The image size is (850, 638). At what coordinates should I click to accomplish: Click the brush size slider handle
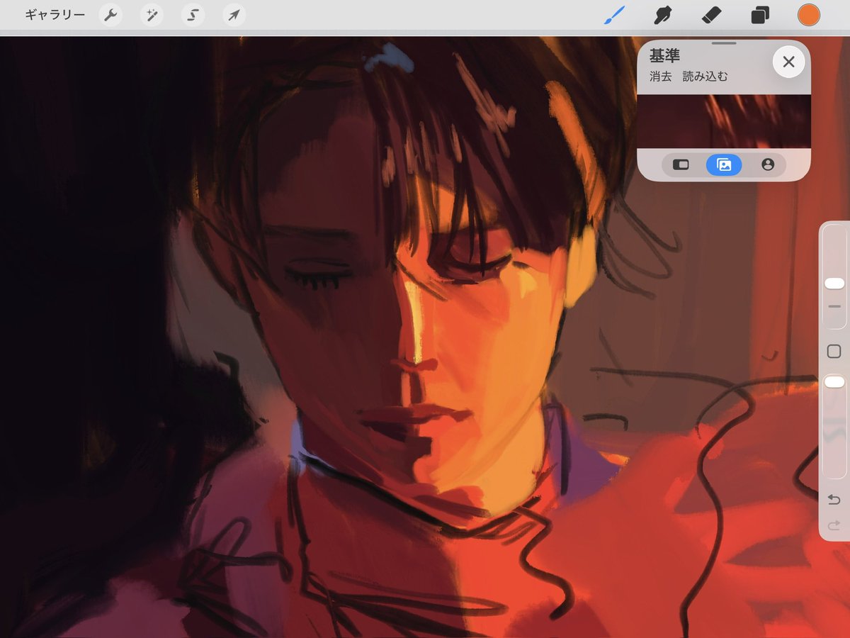pyautogui.click(x=834, y=283)
